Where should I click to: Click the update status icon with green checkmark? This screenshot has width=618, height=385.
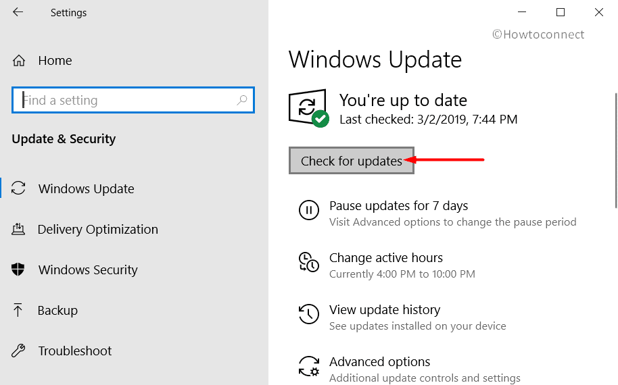click(309, 108)
